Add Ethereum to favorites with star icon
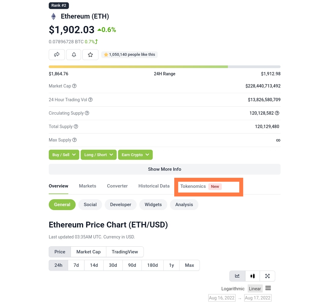Screen dimensions: 329x304 click(x=90, y=55)
